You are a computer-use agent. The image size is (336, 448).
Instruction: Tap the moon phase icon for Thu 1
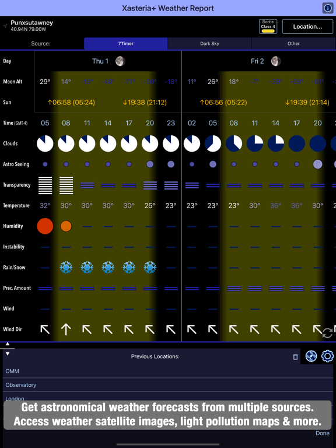point(120,61)
